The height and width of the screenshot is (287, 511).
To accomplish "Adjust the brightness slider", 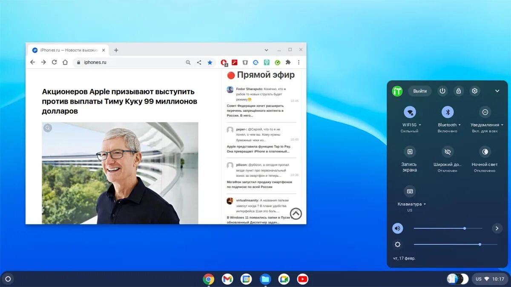I will (x=455, y=244).
